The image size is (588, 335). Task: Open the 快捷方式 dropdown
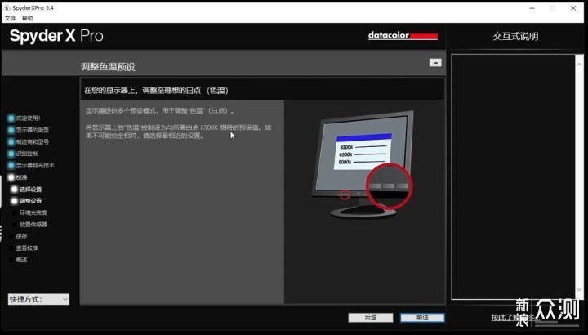click(38, 299)
